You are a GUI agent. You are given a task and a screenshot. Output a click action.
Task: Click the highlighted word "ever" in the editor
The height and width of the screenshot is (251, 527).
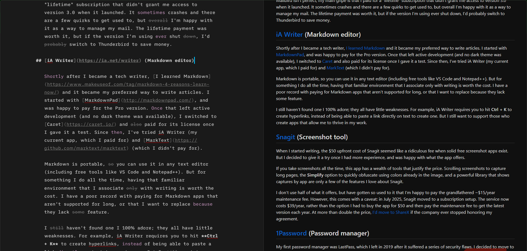[x=161, y=36]
